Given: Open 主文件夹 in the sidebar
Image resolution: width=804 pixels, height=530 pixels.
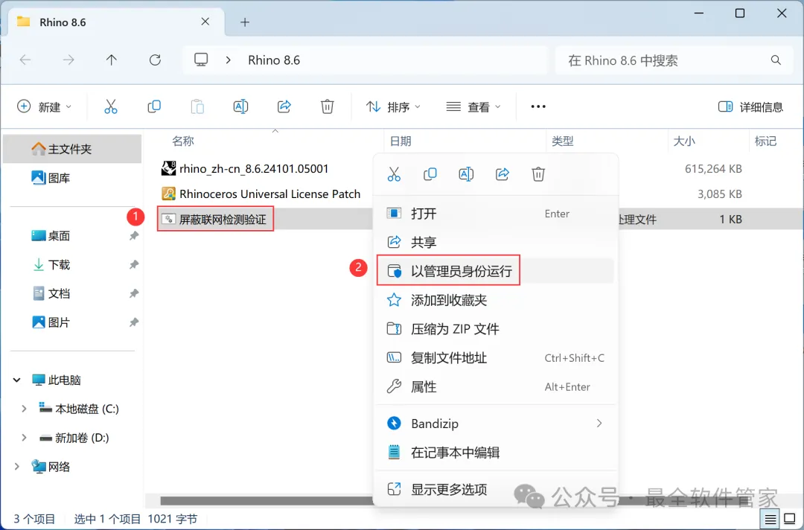Looking at the screenshot, I should pyautogui.click(x=71, y=149).
